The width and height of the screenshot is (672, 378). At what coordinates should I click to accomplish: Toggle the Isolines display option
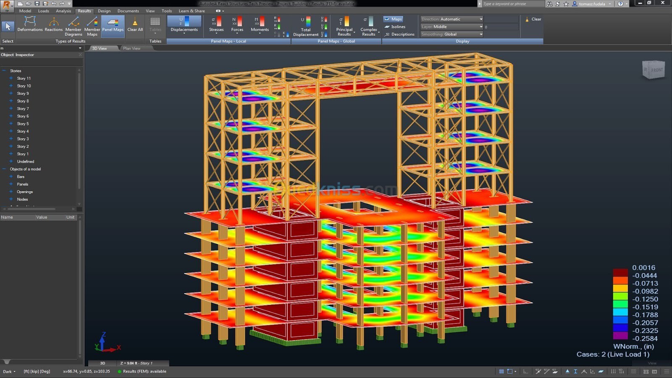point(394,26)
